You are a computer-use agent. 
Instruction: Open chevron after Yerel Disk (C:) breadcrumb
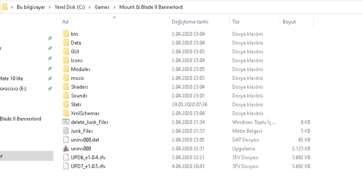[89, 7]
